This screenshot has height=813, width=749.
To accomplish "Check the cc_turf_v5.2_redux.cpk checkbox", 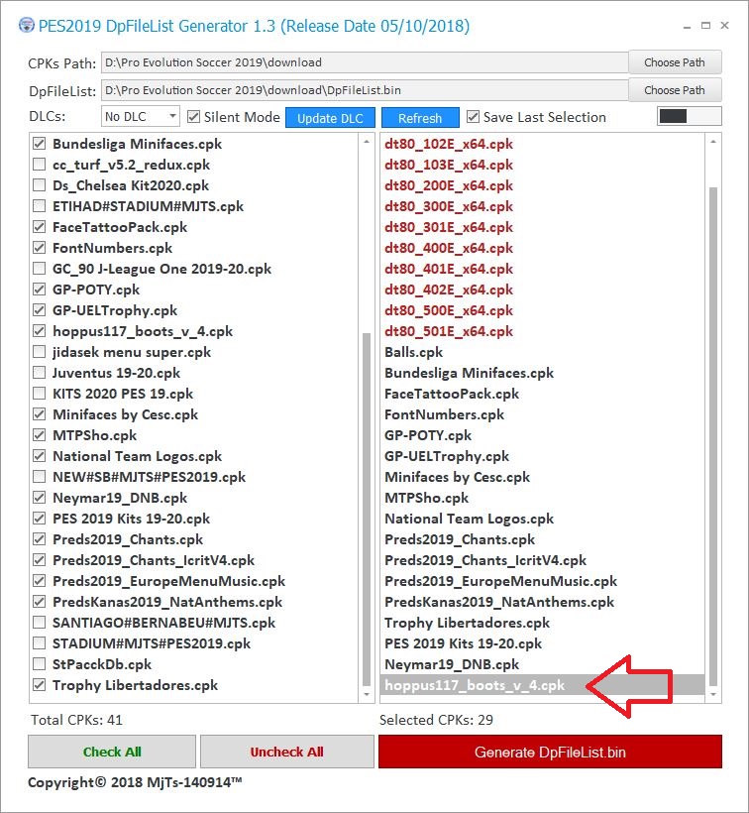I will [39, 165].
